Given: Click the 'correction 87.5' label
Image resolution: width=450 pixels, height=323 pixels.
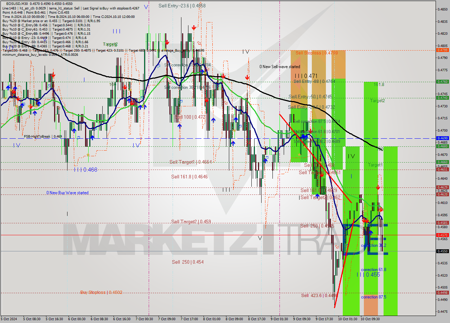Looking at the screenshot, I should [x=374, y=297].
